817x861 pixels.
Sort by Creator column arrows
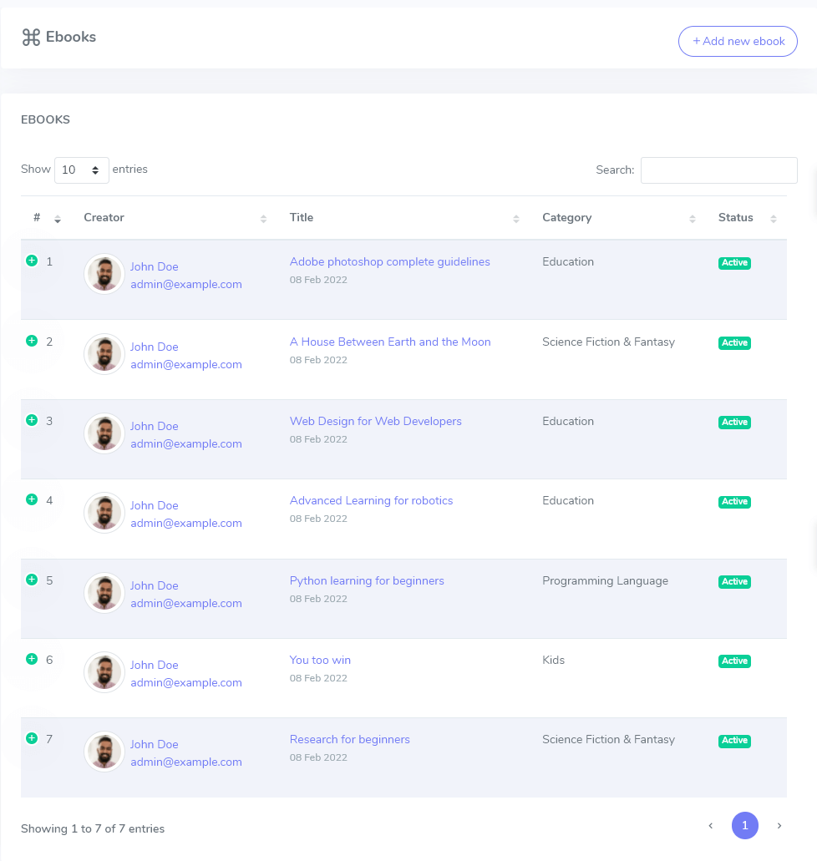point(264,219)
